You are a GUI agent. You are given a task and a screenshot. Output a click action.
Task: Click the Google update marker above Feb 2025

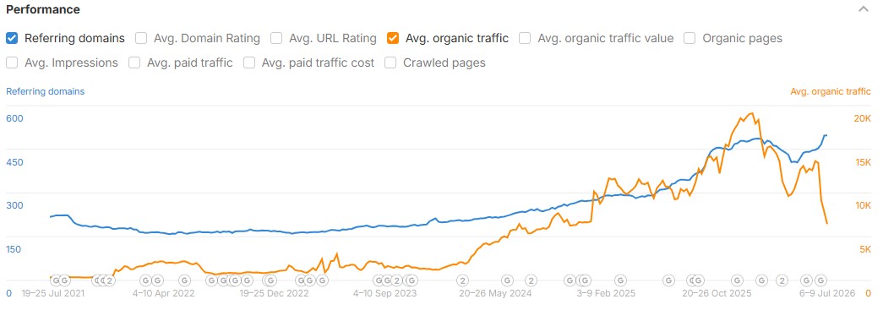pos(620,280)
